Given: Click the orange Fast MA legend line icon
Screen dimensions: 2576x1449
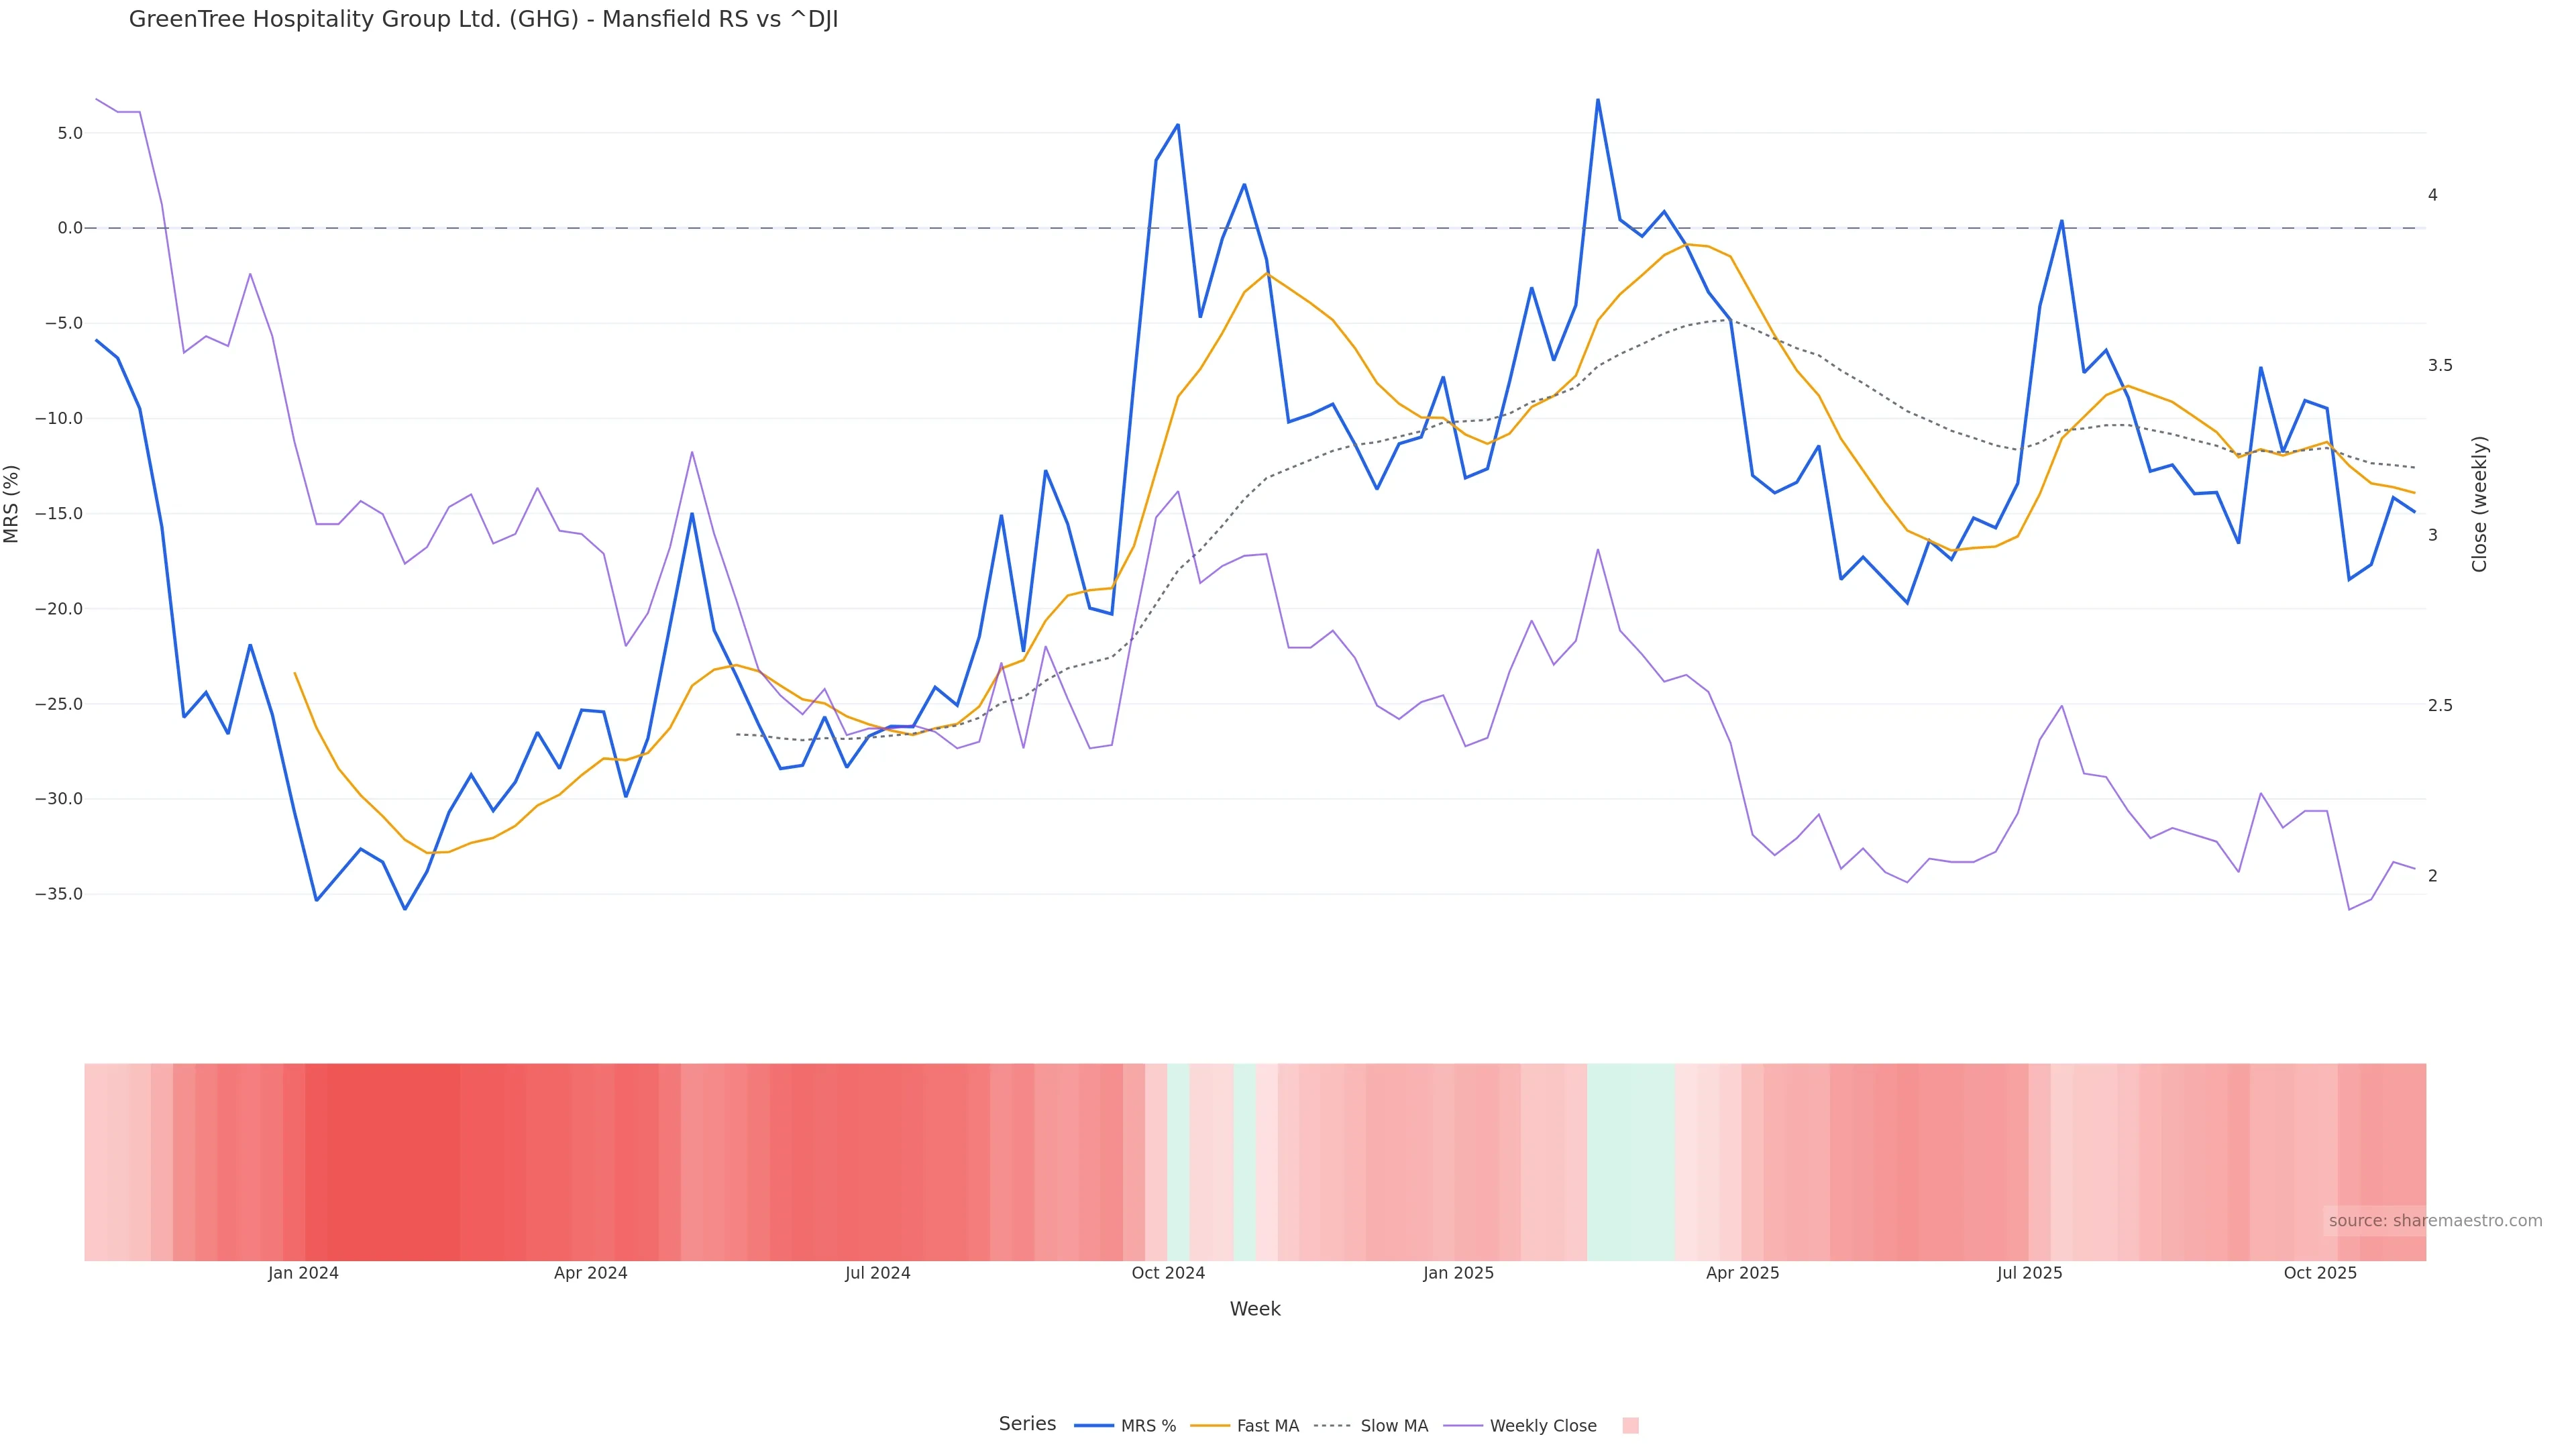Looking at the screenshot, I should click(x=1210, y=1426).
